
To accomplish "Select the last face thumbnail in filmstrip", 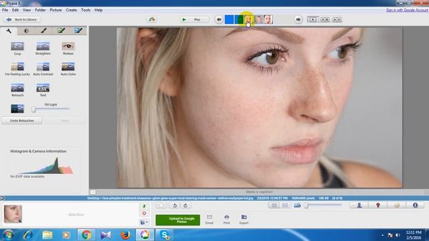I will 268,19.
